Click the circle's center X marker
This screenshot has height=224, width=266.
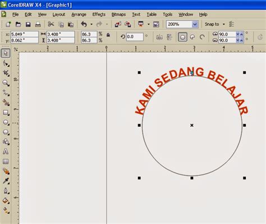point(192,125)
